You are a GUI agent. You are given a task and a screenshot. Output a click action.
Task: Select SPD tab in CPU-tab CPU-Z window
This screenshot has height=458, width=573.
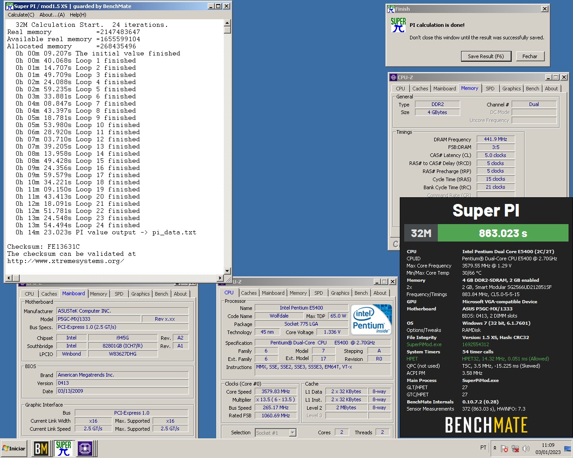coord(318,293)
